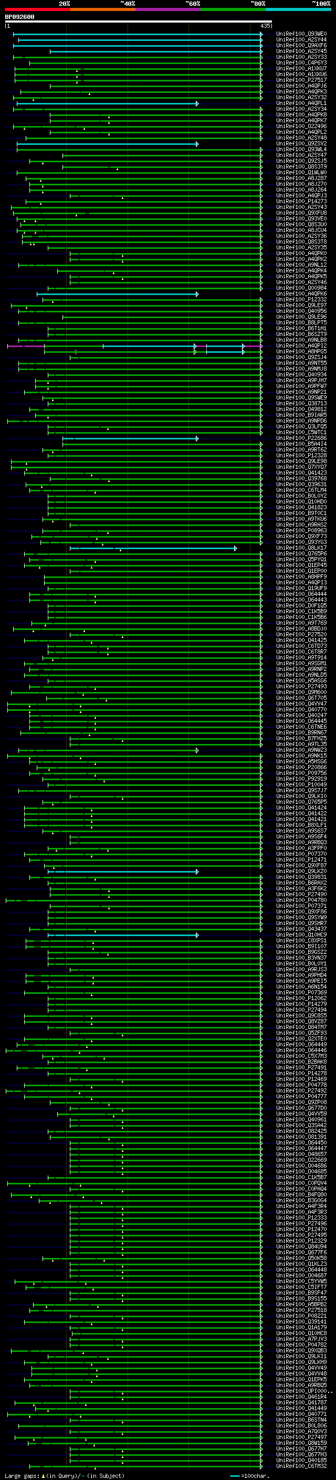Click the label UniRef100_Q38713
Image resolution: width=336 pixels, height=1480 pixels.
tap(301, 403)
